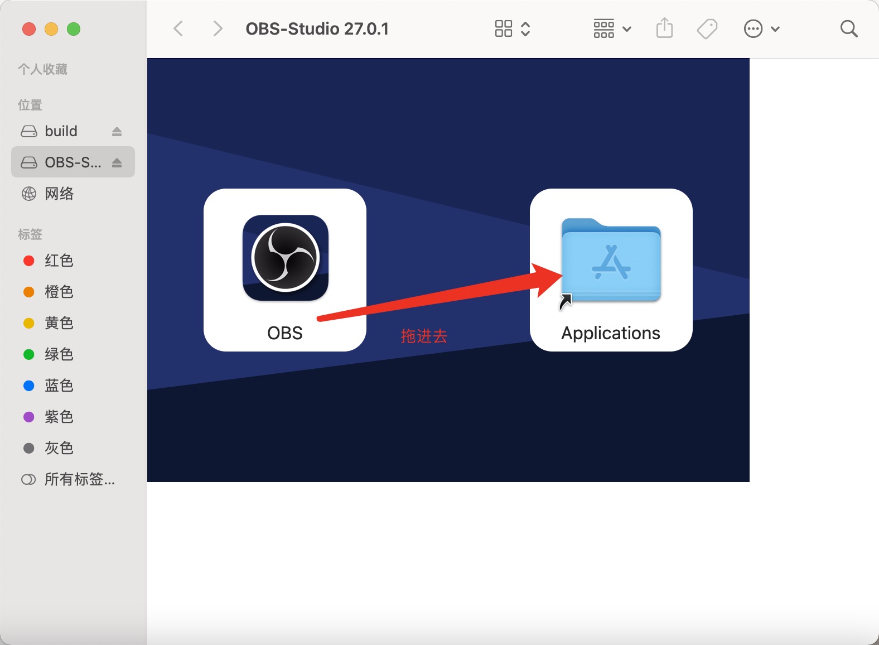Eject the OBS-Studio disk image
Viewport: 879px width, 645px height.
click(117, 162)
